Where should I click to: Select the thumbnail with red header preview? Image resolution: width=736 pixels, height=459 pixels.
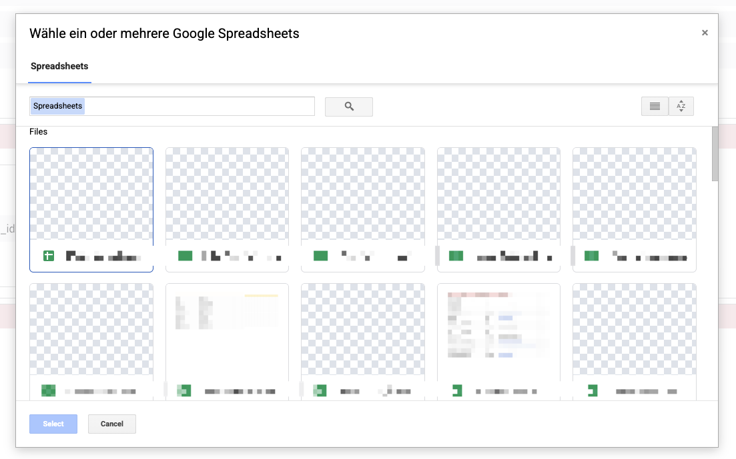point(498,330)
